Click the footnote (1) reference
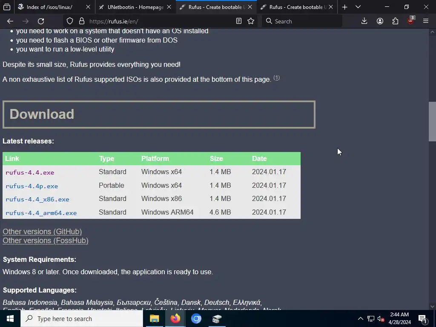 click(276, 77)
